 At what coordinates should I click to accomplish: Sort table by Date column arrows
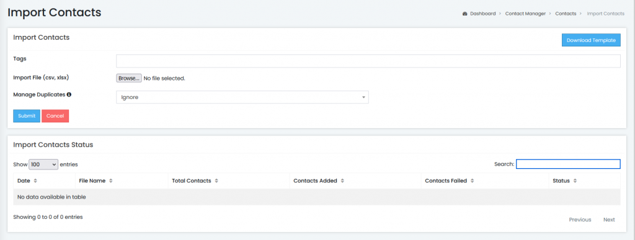(x=35, y=181)
